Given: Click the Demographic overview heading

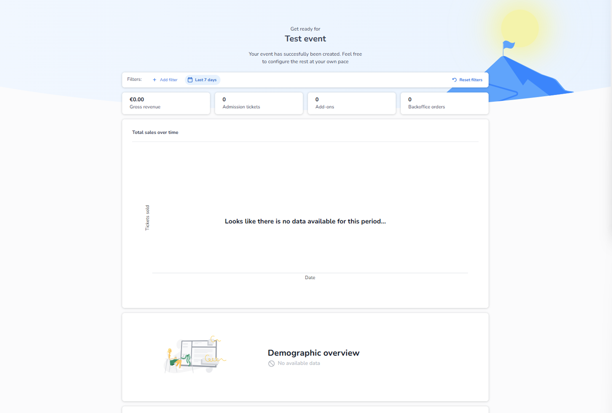Looking at the screenshot, I should tap(313, 353).
